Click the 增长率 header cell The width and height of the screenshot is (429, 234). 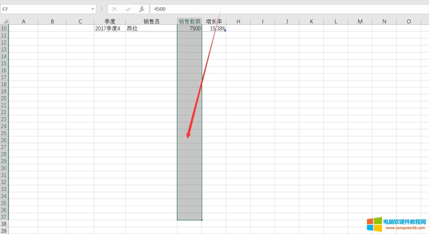click(214, 21)
